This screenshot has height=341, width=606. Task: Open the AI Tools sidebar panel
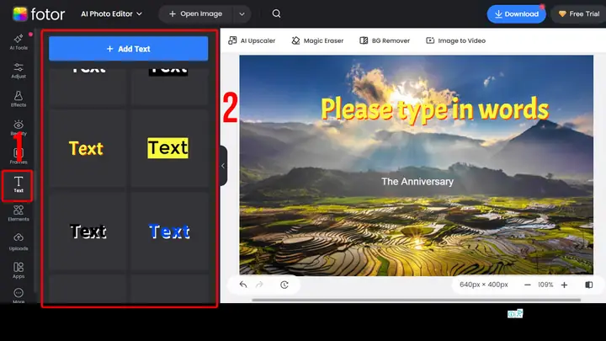click(19, 42)
